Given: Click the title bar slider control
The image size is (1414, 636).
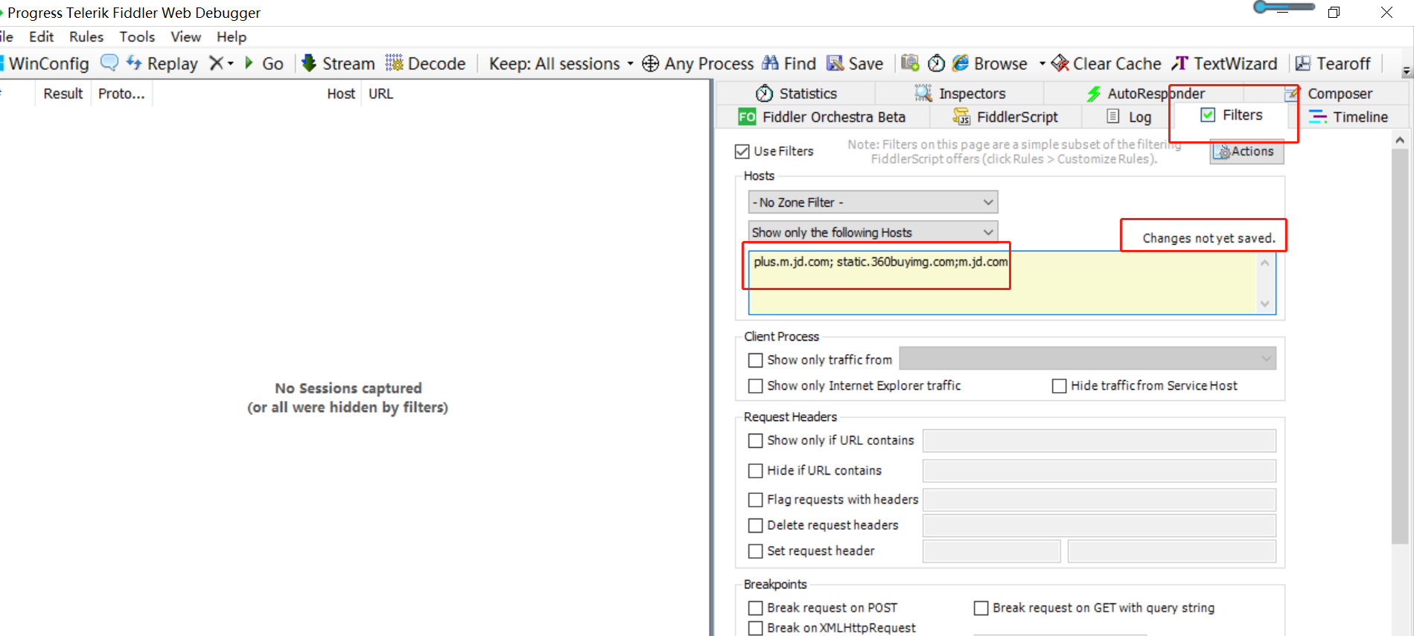Looking at the screenshot, I should pyautogui.click(x=1284, y=7).
